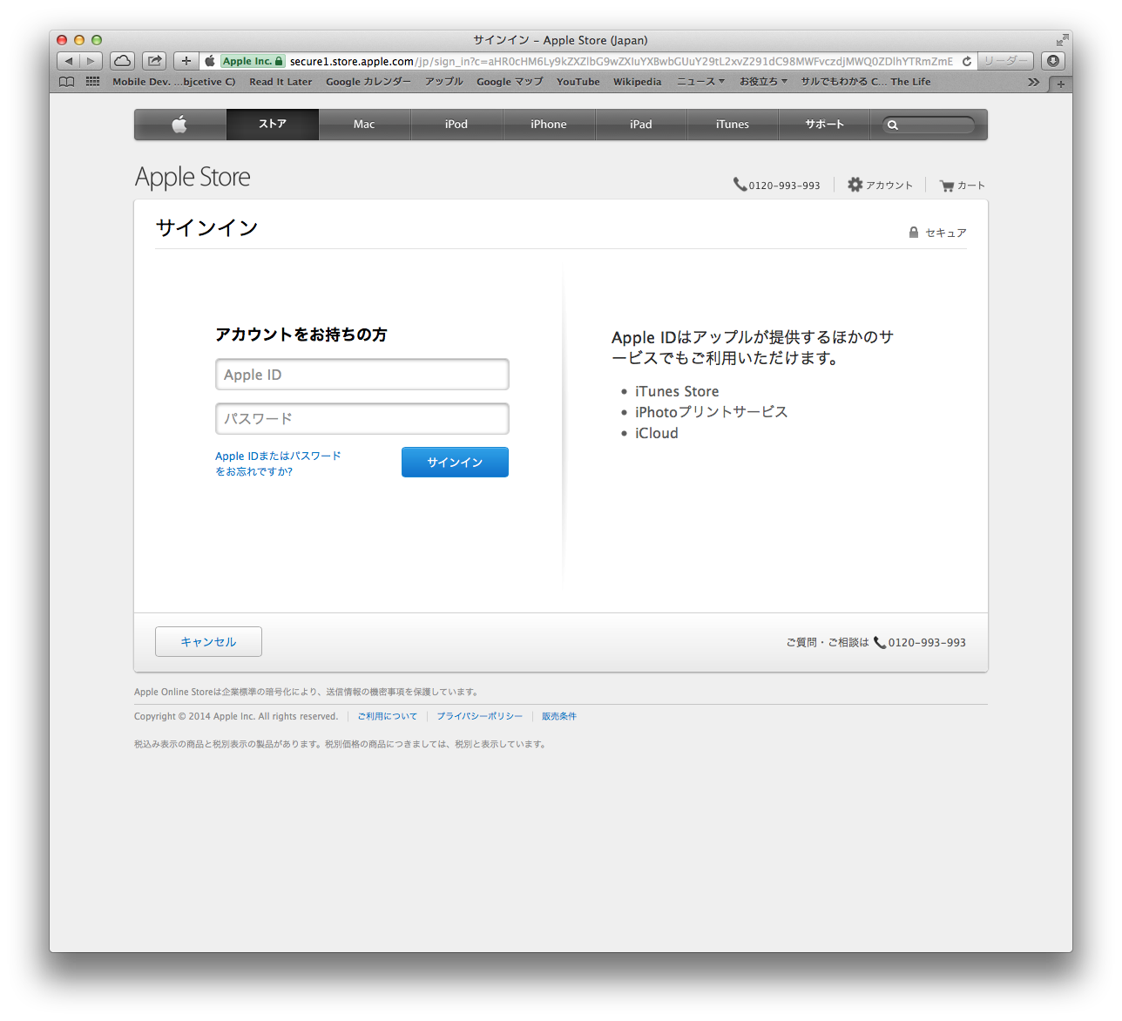Show more bookmarks with double chevron
This screenshot has height=1021, width=1122.
point(1033,83)
